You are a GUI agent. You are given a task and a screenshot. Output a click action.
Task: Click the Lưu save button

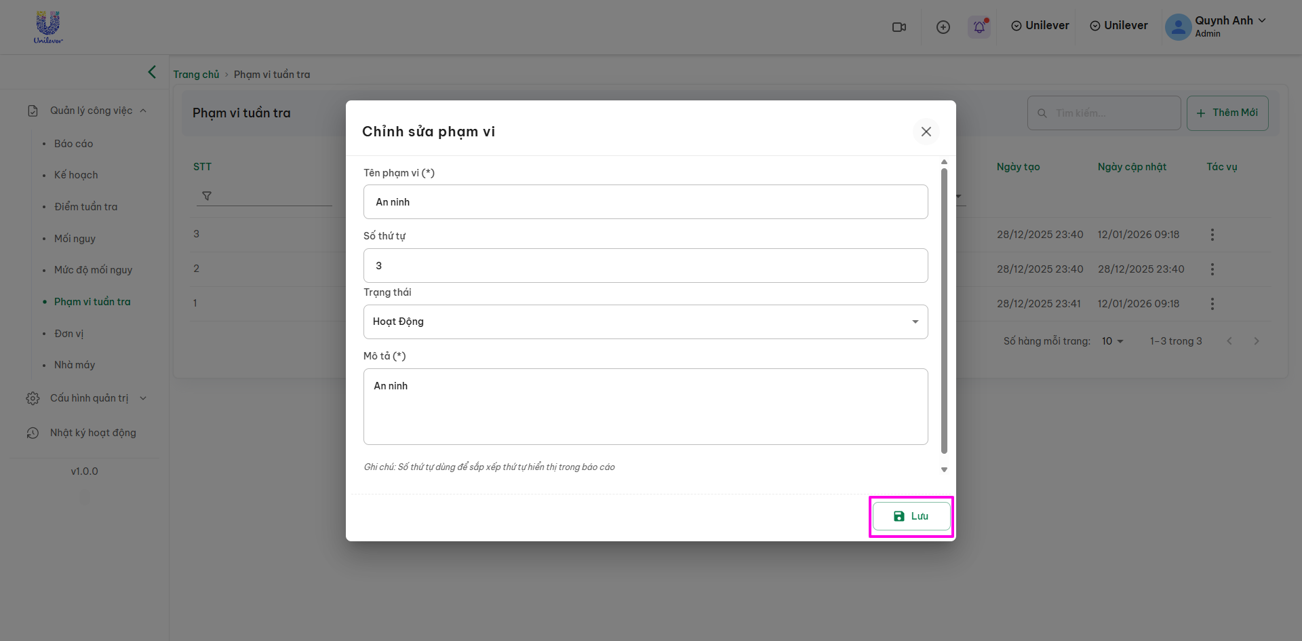[x=911, y=516]
